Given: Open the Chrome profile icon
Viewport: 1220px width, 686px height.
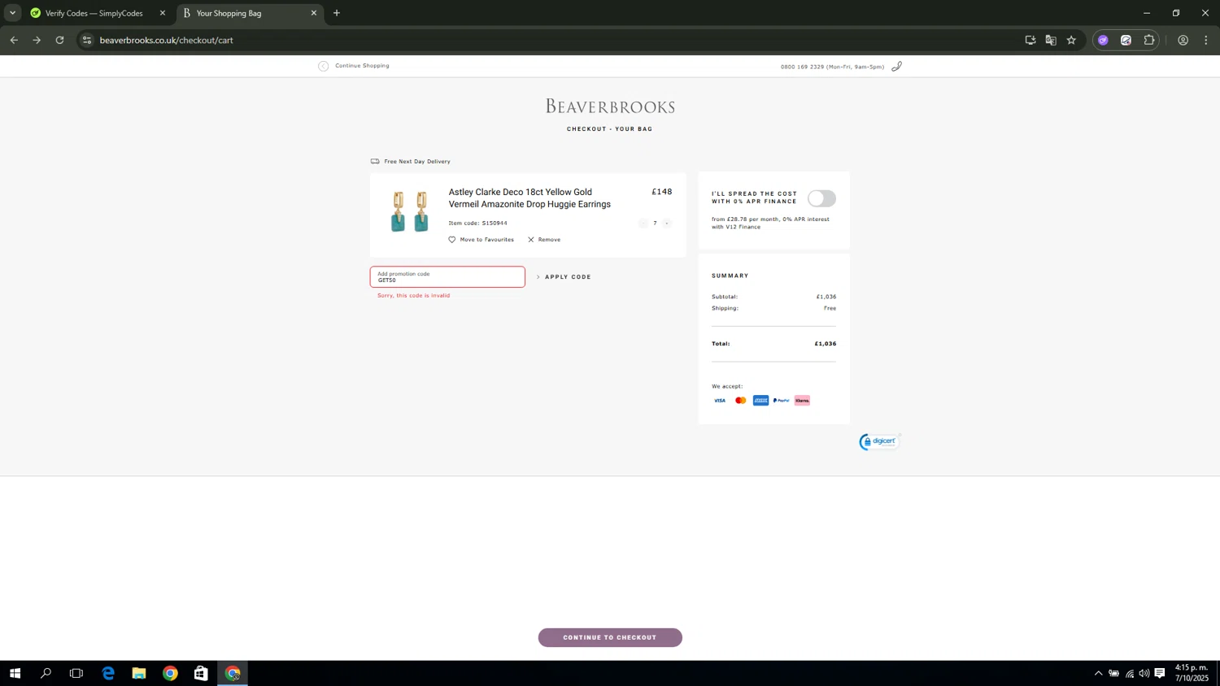Looking at the screenshot, I should coord(1183,40).
